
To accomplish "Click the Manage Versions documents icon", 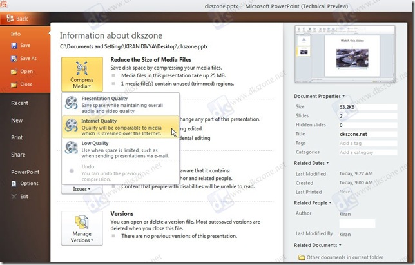I will 82,222.
